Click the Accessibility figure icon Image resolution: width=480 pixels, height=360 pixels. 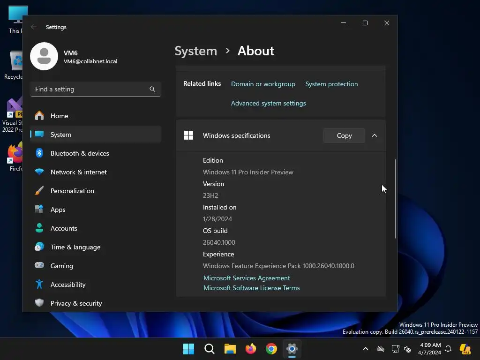(x=39, y=285)
